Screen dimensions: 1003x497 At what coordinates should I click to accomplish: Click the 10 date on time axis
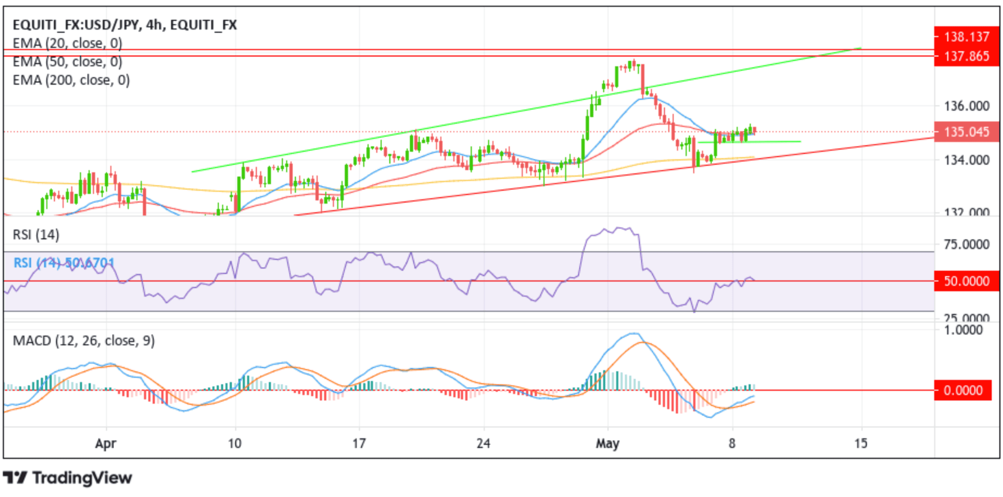[235, 443]
